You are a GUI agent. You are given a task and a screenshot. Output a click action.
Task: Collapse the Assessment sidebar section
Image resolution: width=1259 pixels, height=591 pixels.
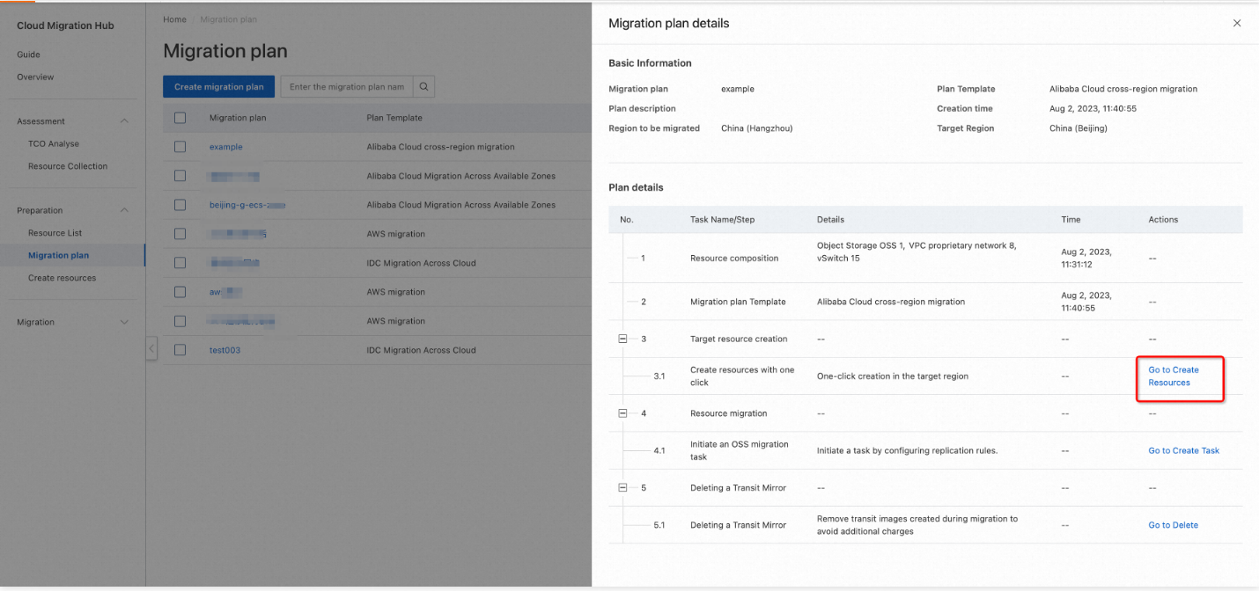coord(124,121)
